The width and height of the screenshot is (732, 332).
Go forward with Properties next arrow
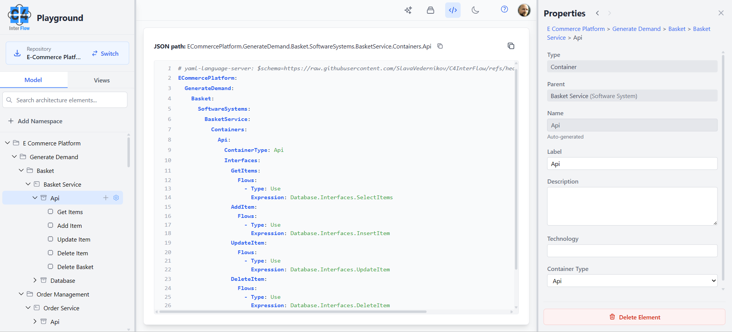pos(610,13)
